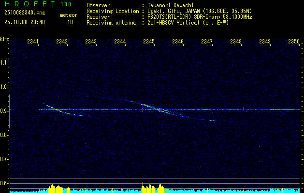The image size is (304, 193).
Task: Click the Observer label
Action: (x=98, y=5)
